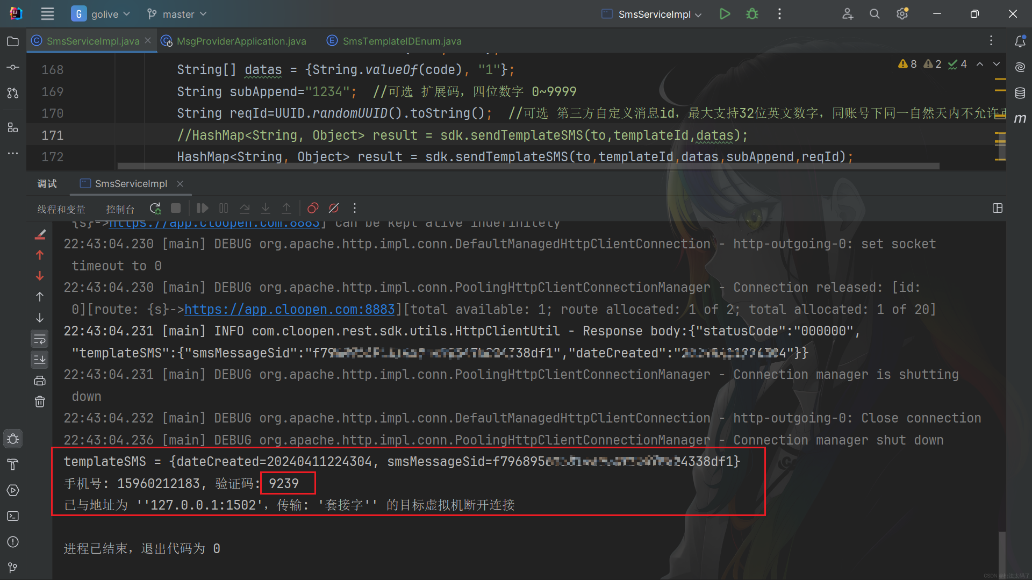This screenshot has width=1032, height=580.
Task: Open the Terminal tool window
Action: coord(13,516)
